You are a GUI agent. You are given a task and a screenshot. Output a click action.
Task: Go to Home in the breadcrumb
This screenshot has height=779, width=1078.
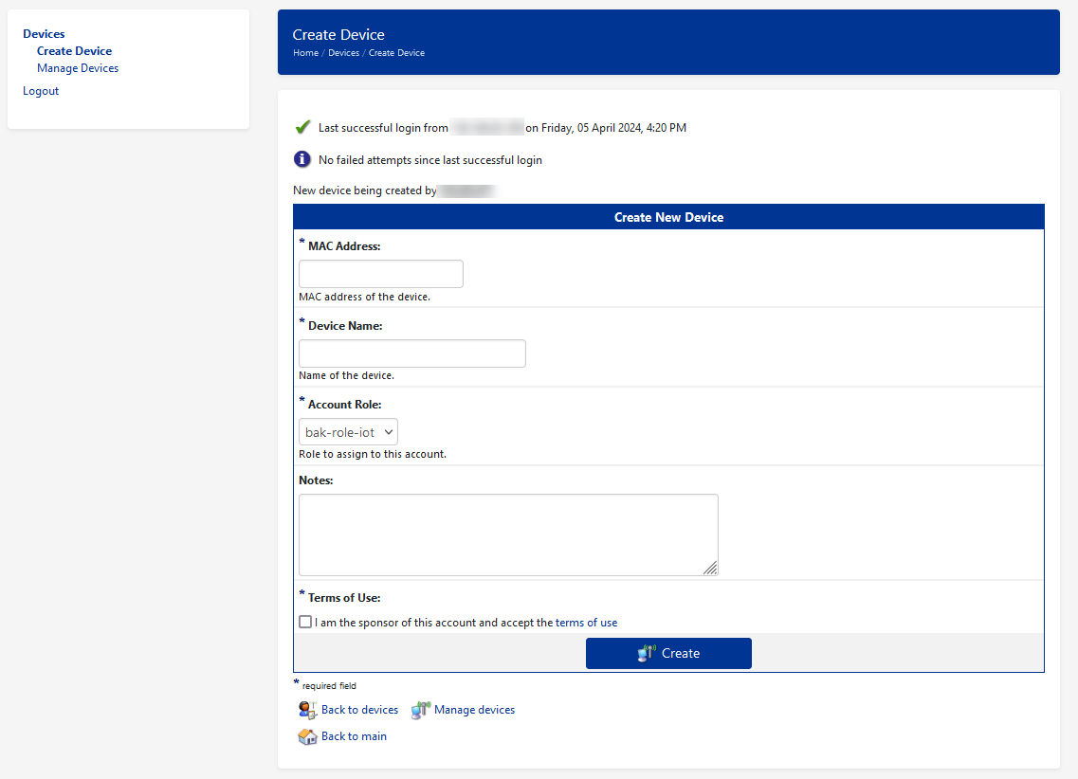(306, 53)
